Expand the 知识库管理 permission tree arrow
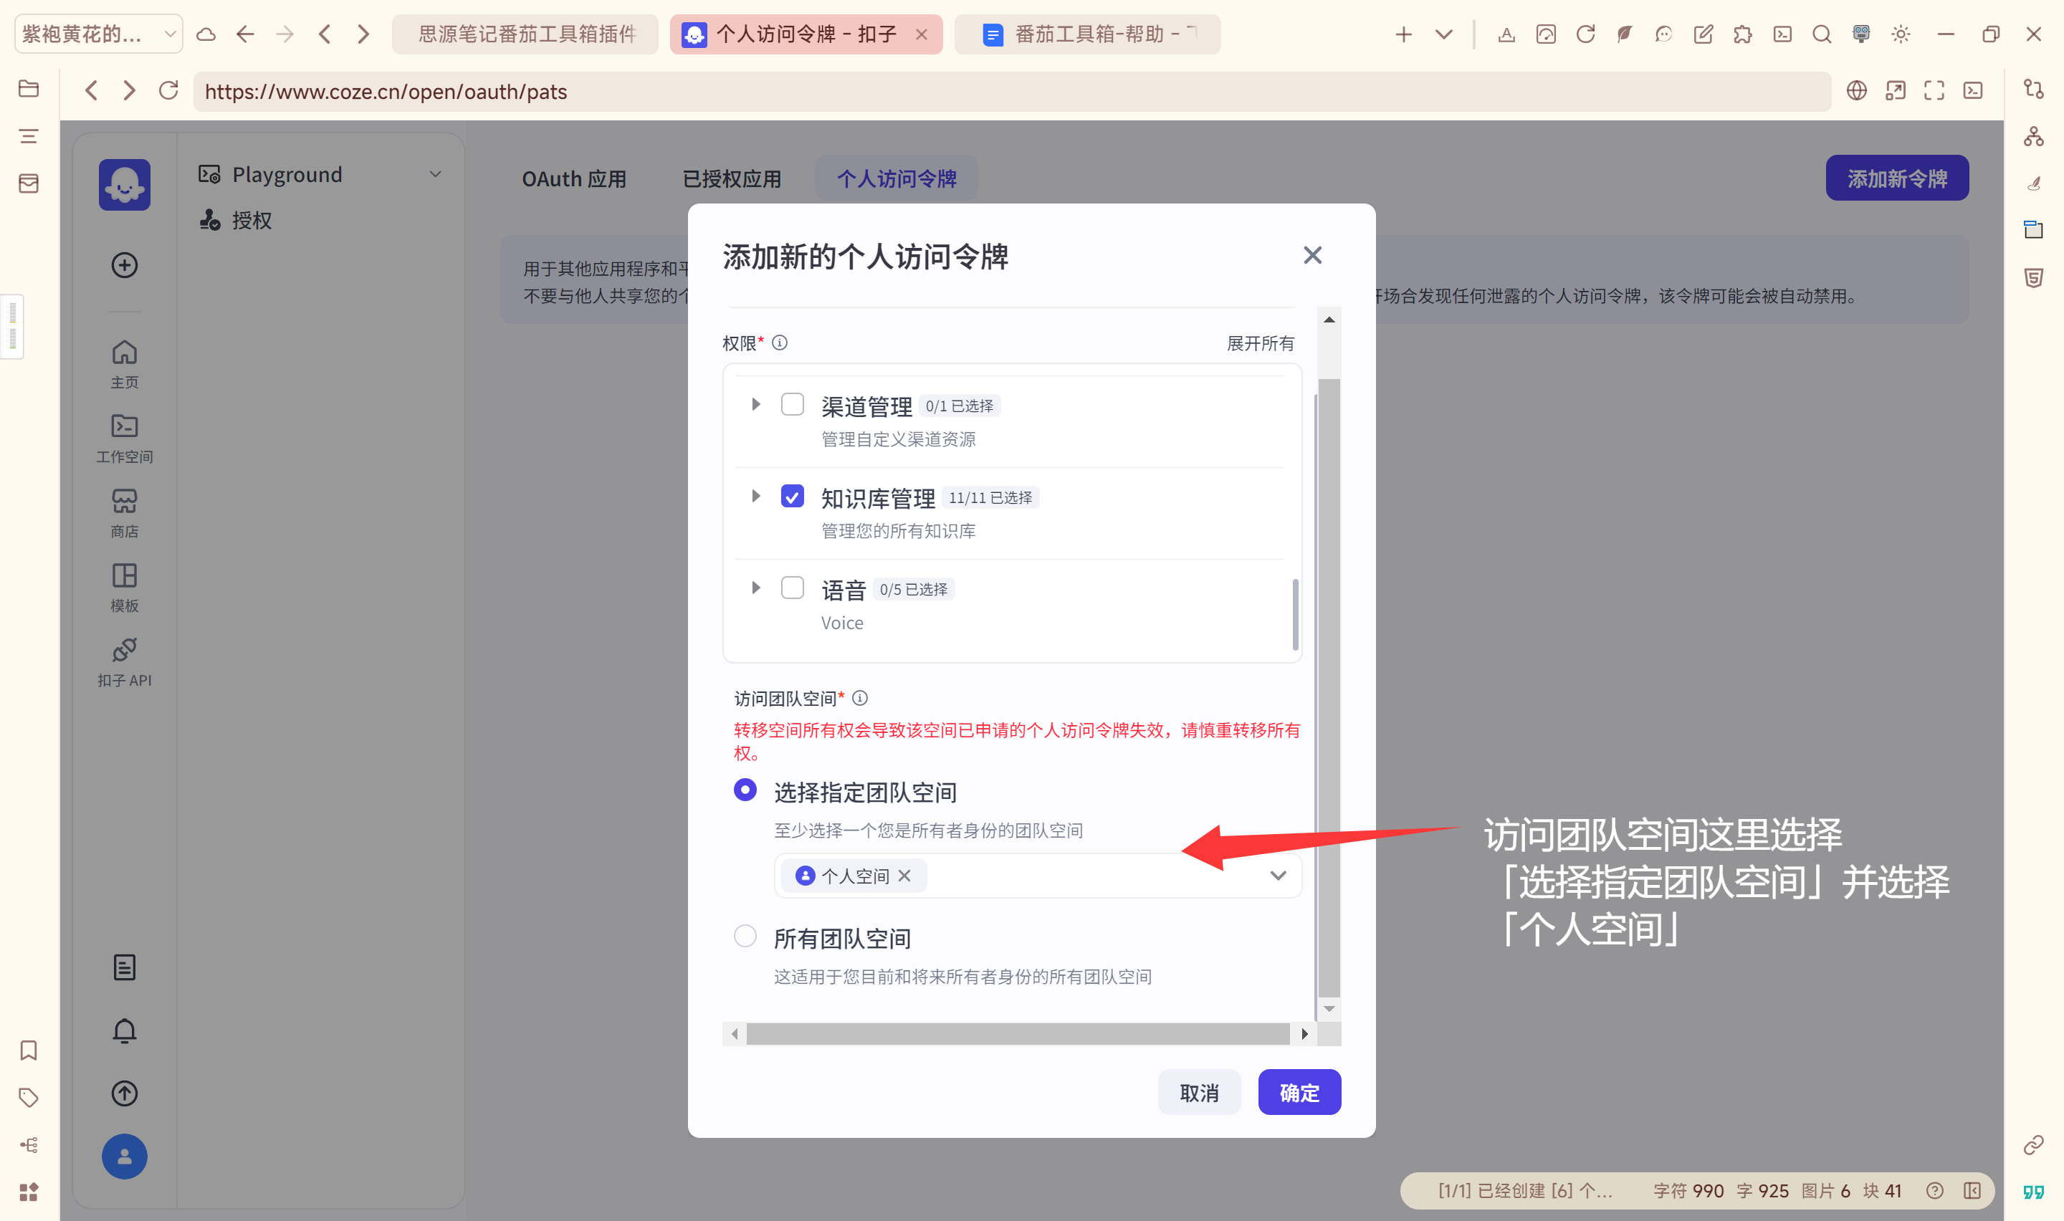2064x1221 pixels. pos(755,496)
